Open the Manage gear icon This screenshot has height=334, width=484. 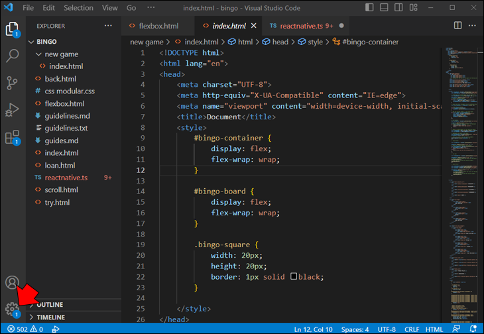tap(12, 309)
